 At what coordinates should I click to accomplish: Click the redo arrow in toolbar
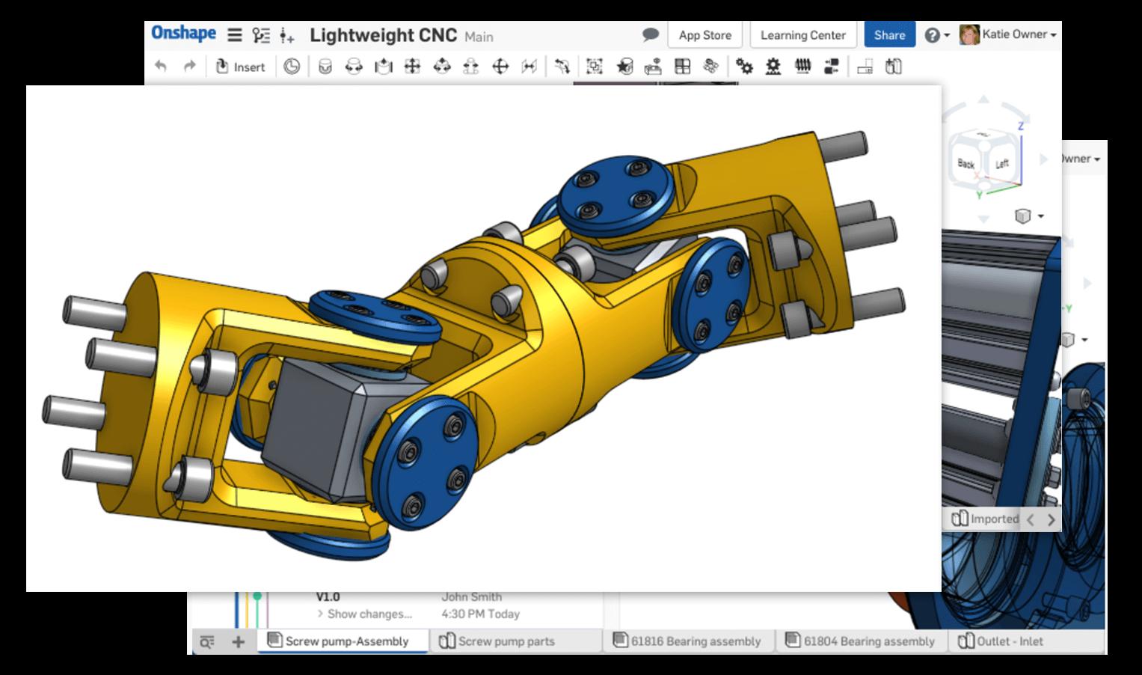coord(190,67)
